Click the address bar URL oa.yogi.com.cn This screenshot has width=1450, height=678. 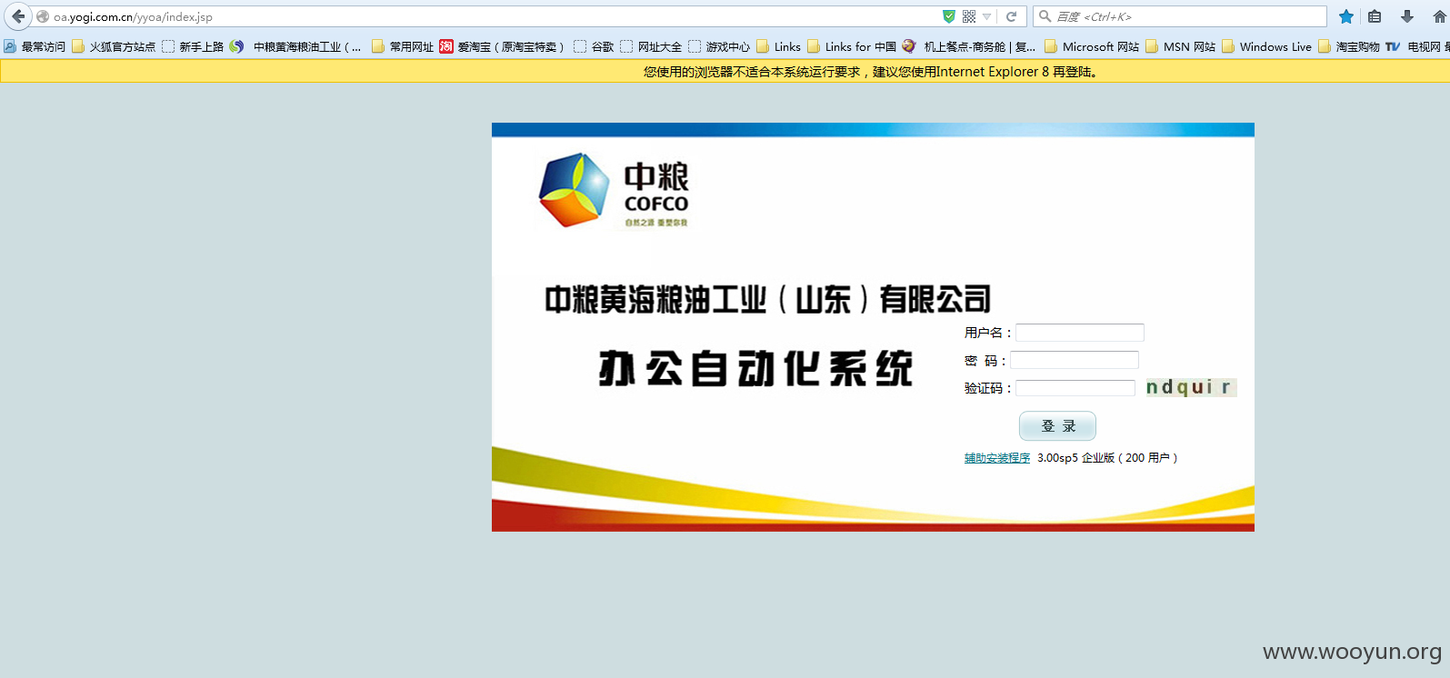click(x=133, y=16)
